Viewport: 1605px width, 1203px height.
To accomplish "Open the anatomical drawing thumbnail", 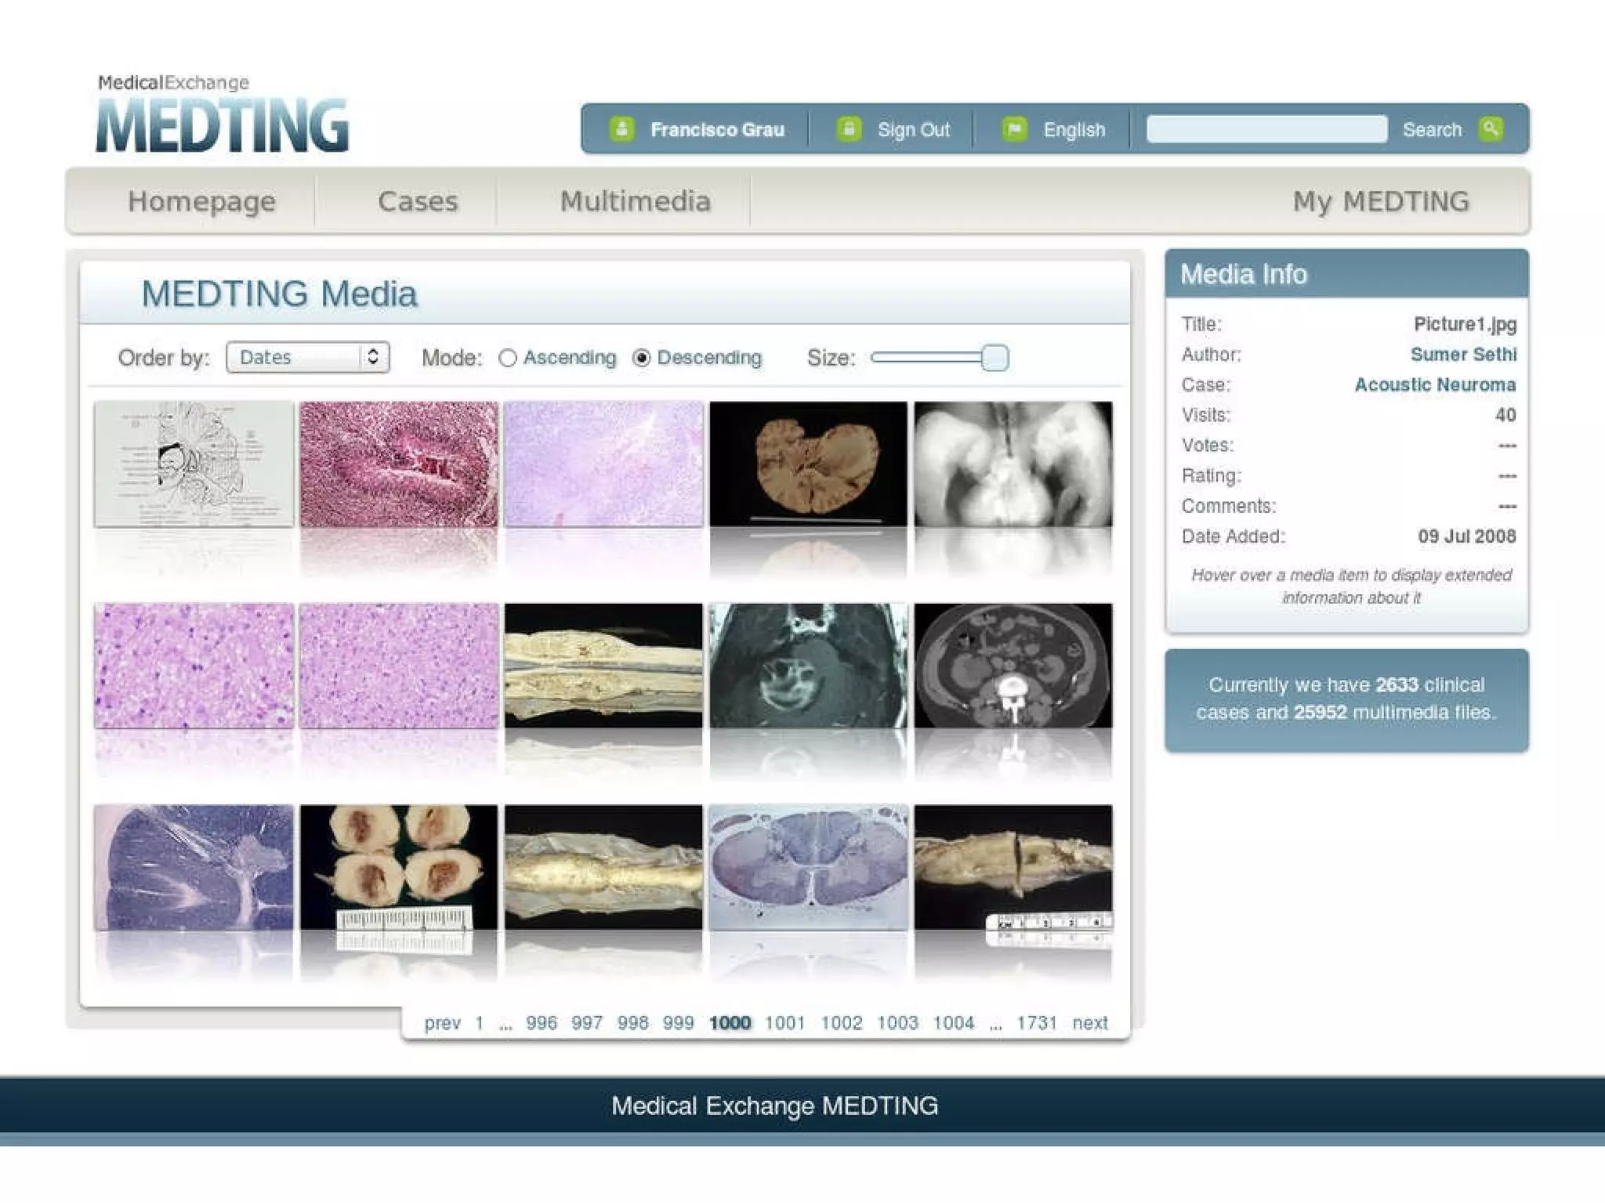I will (x=194, y=464).
